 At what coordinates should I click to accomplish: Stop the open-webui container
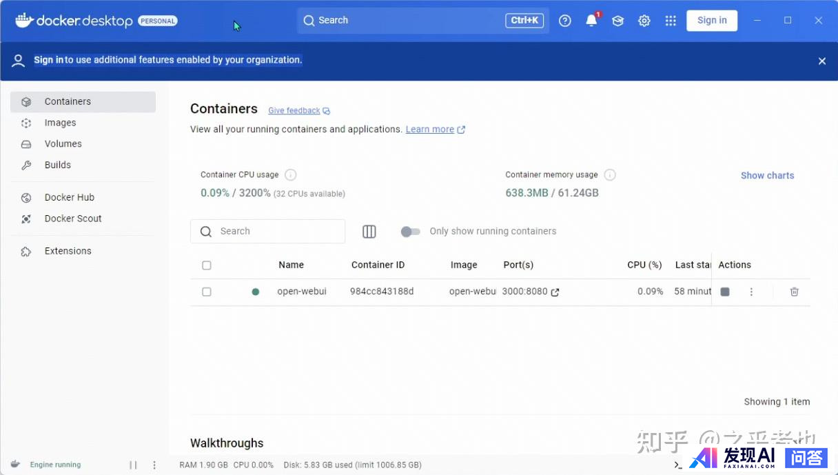tap(725, 292)
